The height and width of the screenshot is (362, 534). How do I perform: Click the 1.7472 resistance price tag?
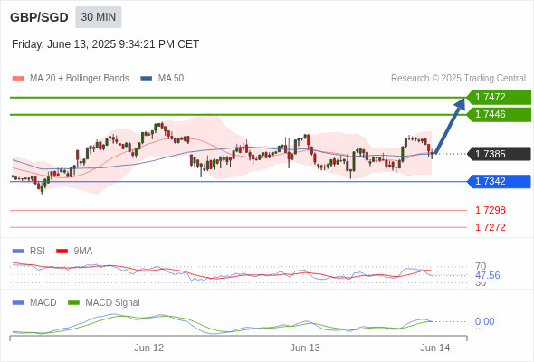(499, 98)
